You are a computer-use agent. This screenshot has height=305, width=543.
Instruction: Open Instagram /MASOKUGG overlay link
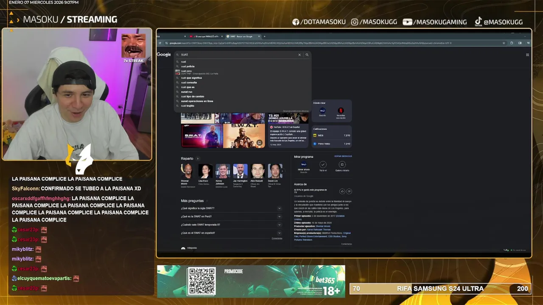coord(375,22)
